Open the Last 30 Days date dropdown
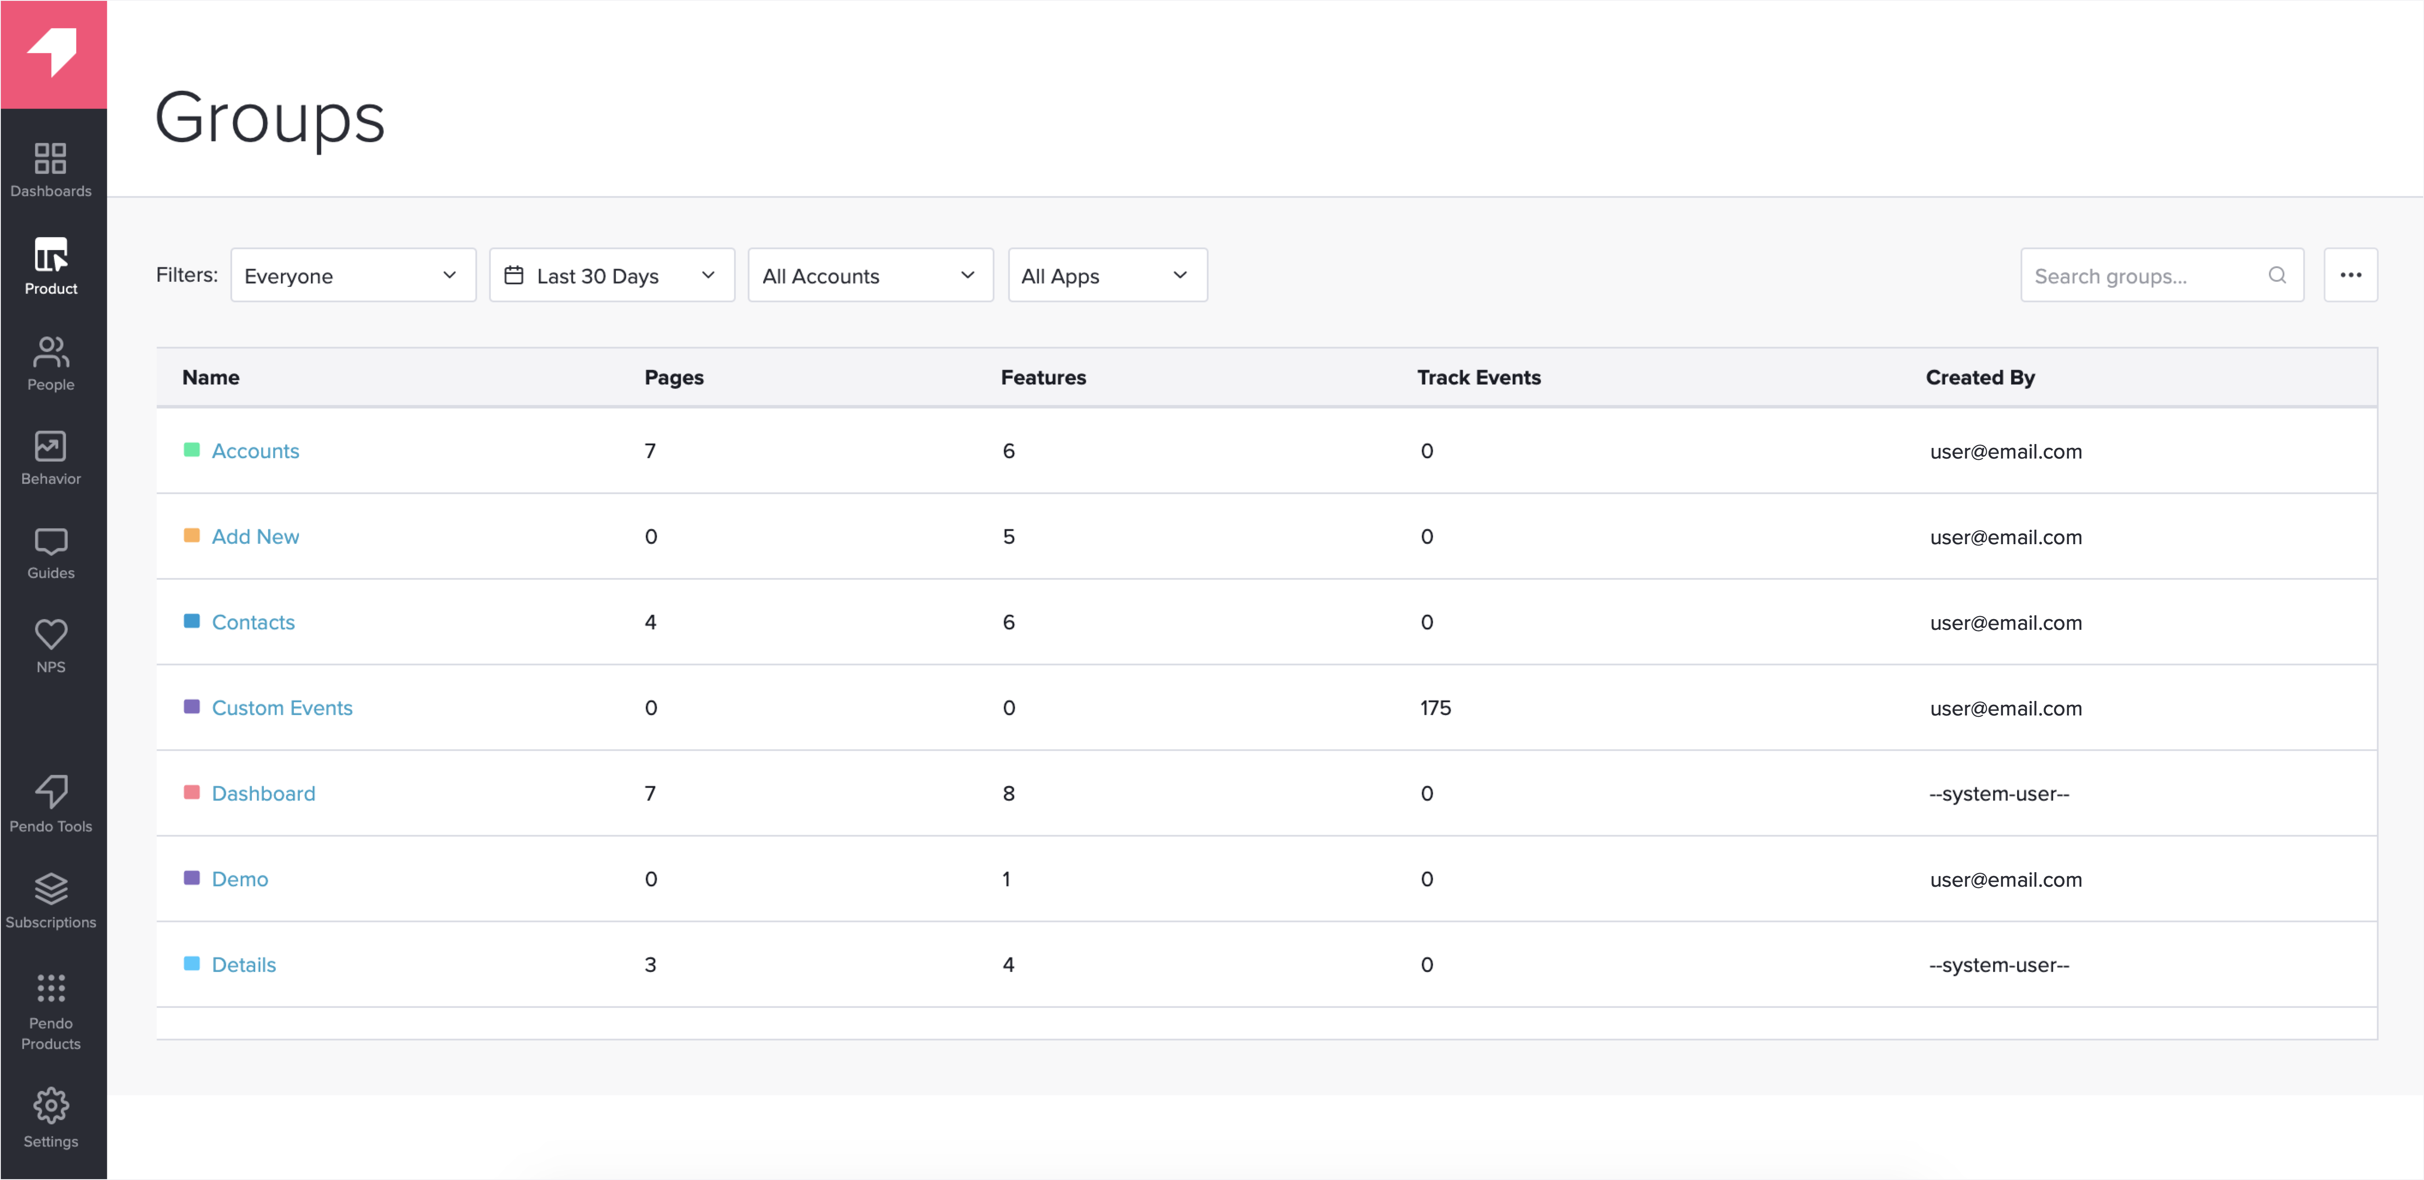The height and width of the screenshot is (1180, 2424). coord(612,275)
